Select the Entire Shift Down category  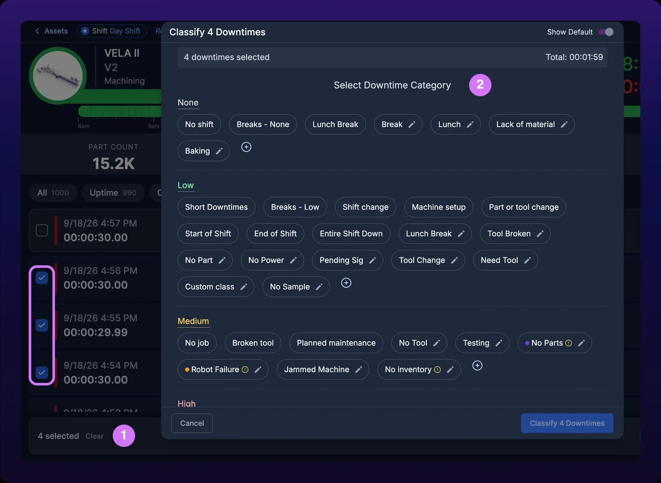[351, 234]
